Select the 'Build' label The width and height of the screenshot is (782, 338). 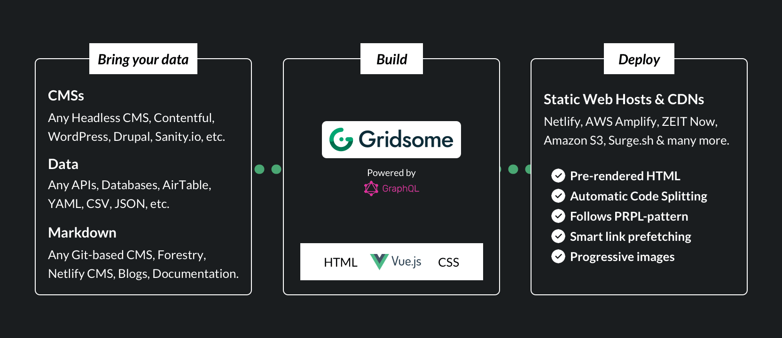click(x=391, y=59)
